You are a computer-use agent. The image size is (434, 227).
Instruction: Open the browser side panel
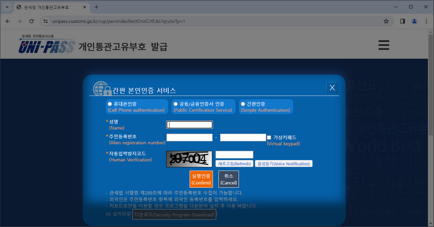[x=402, y=21]
